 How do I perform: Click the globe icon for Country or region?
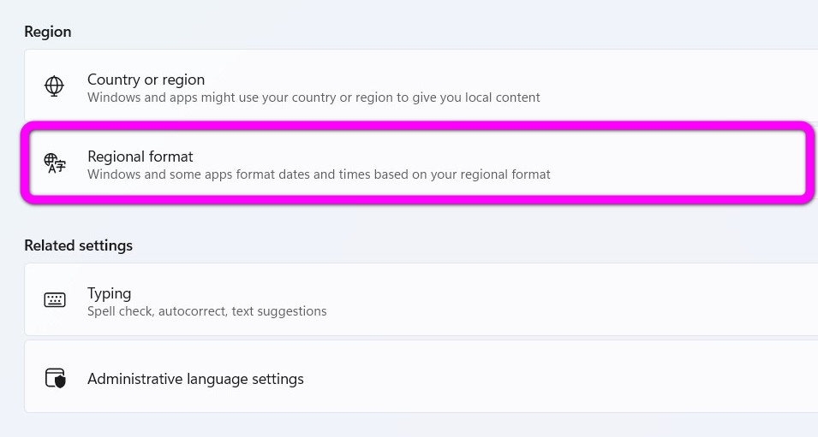54,86
